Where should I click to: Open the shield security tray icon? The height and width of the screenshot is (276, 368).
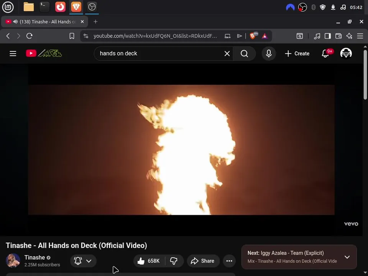323,7
